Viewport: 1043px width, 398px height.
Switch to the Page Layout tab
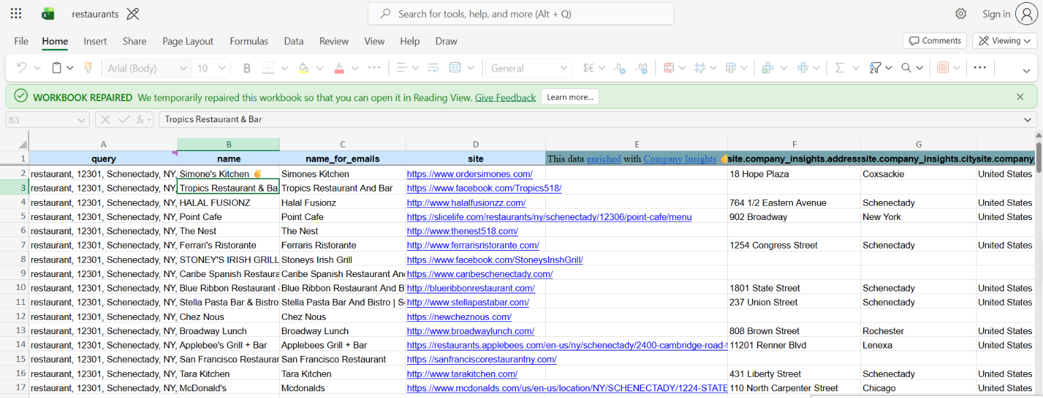tap(188, 41)
